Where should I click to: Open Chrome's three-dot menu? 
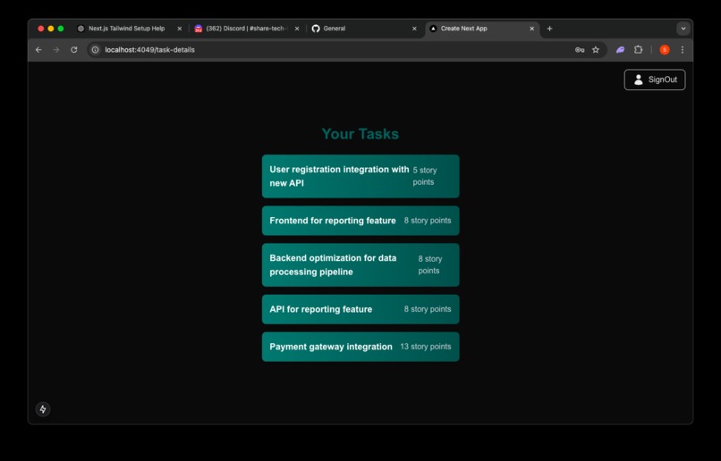click(683, 50)
